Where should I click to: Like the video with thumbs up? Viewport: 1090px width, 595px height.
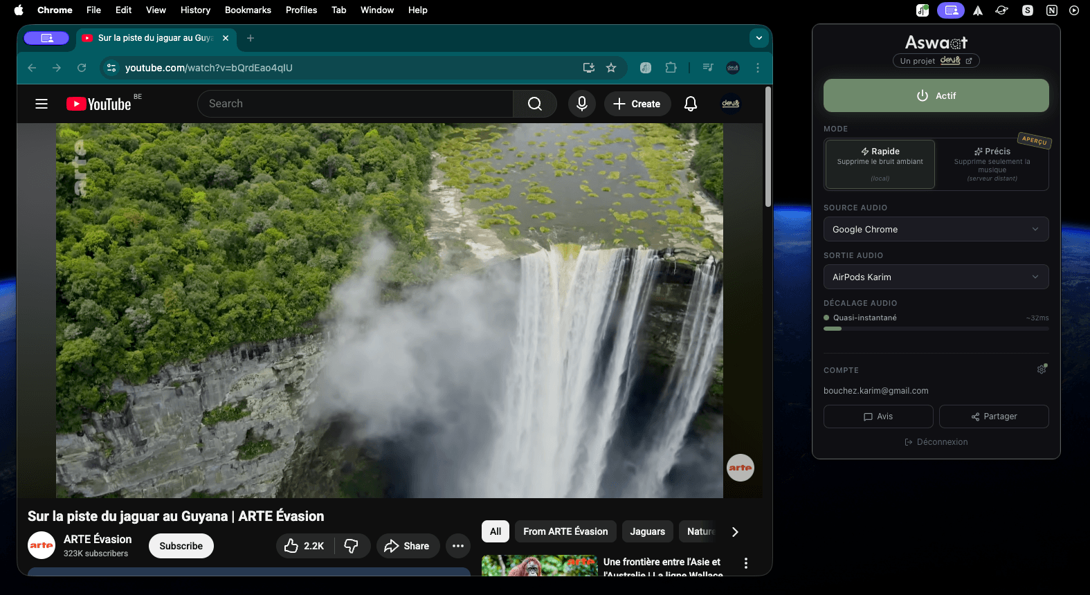click(305, 546)
